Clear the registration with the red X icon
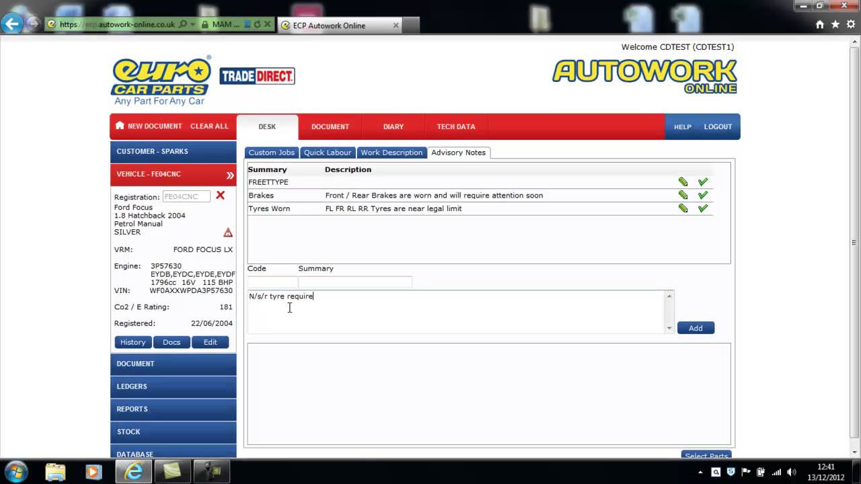 [x=220, y=196]
